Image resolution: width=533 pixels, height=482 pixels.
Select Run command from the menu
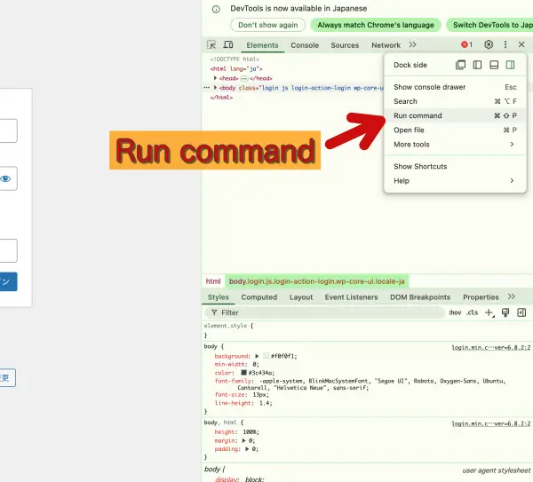coord(418,115)
